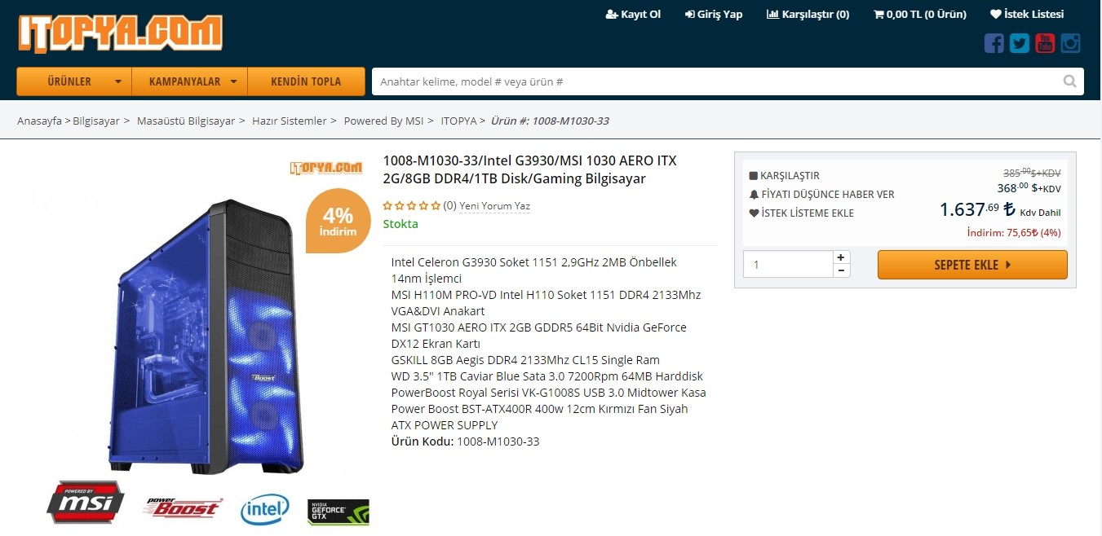This screenshot has height=536, width=1102.
Task: Click Yeni Yorum Yaz review link
Action: point(494,206)
